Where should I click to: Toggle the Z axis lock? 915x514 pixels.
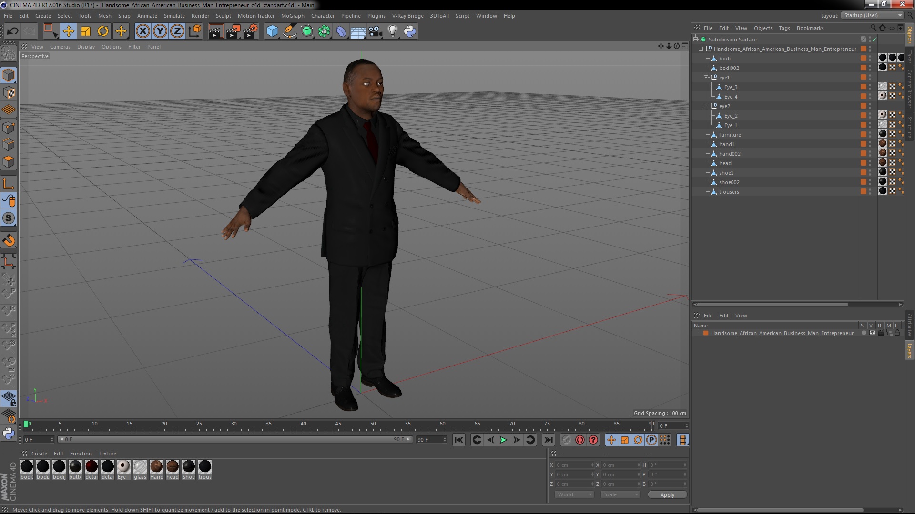177,31
